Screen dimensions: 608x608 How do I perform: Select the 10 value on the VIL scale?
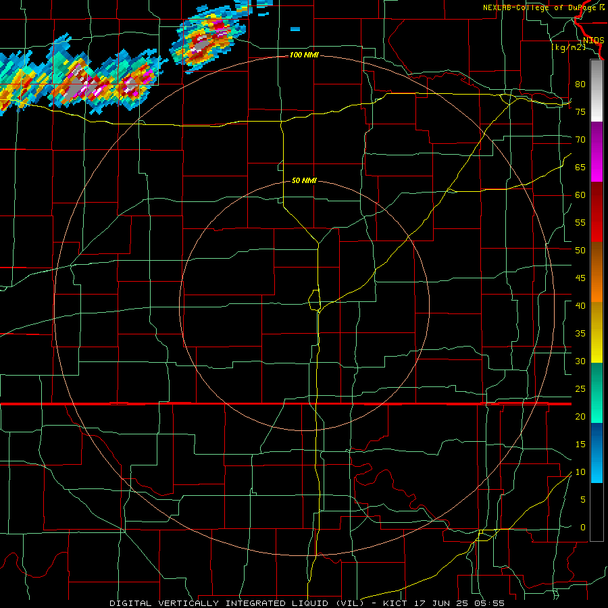[580, 472]
